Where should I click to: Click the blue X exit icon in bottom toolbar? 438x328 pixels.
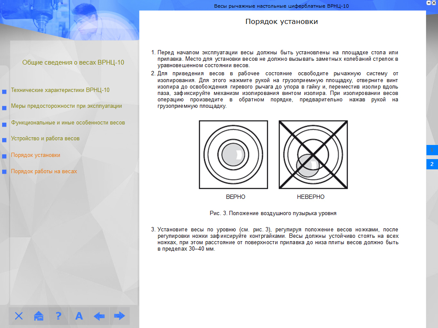(19, 316)
